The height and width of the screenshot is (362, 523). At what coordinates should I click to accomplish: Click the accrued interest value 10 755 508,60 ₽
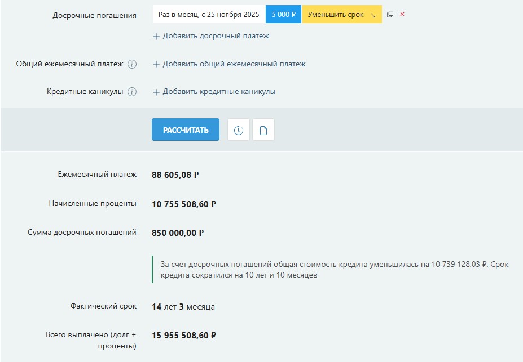point(184,204)
